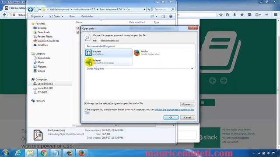Open the Documents library
Image resolution: width=280 pixels, height=157 pixels.
pyautogui.click(x=44, y=58)
